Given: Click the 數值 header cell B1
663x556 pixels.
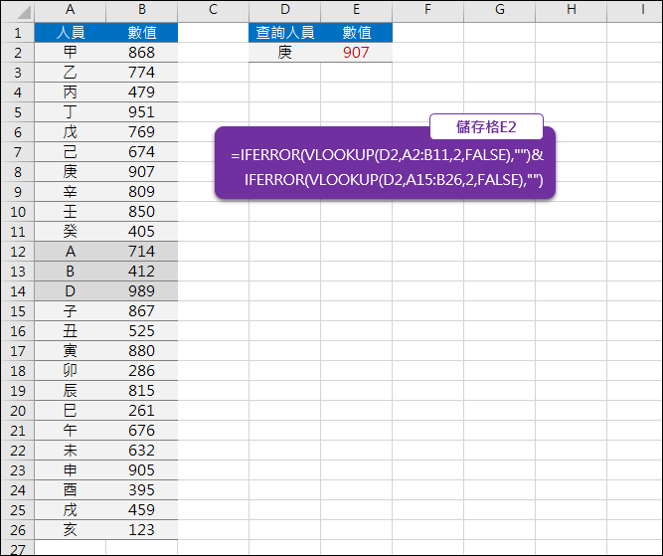Looking at the screenshot, I should pos(142,33).
